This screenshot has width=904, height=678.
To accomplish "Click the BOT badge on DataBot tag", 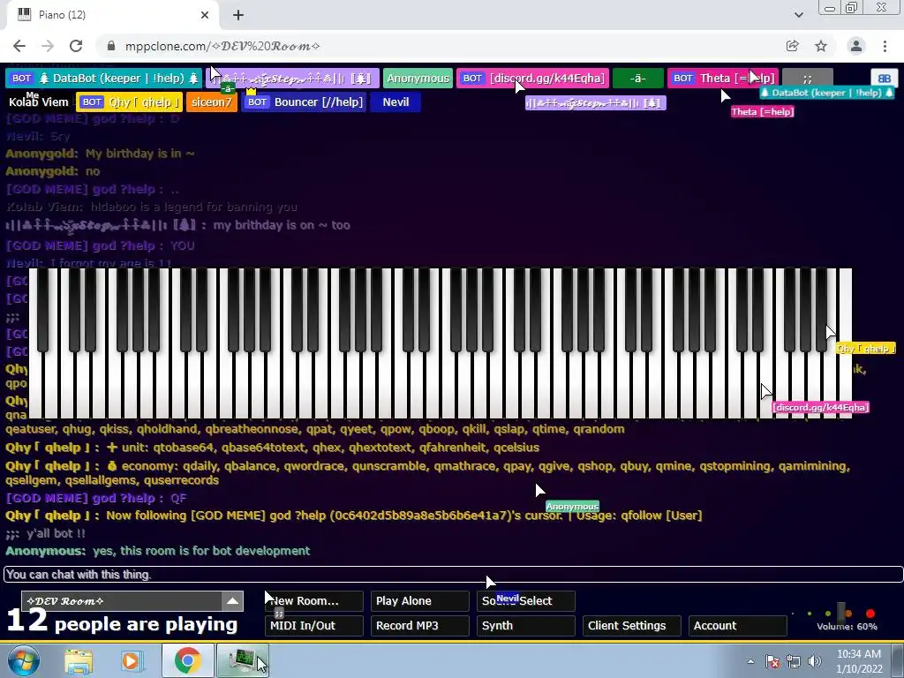I will (22, 79).
